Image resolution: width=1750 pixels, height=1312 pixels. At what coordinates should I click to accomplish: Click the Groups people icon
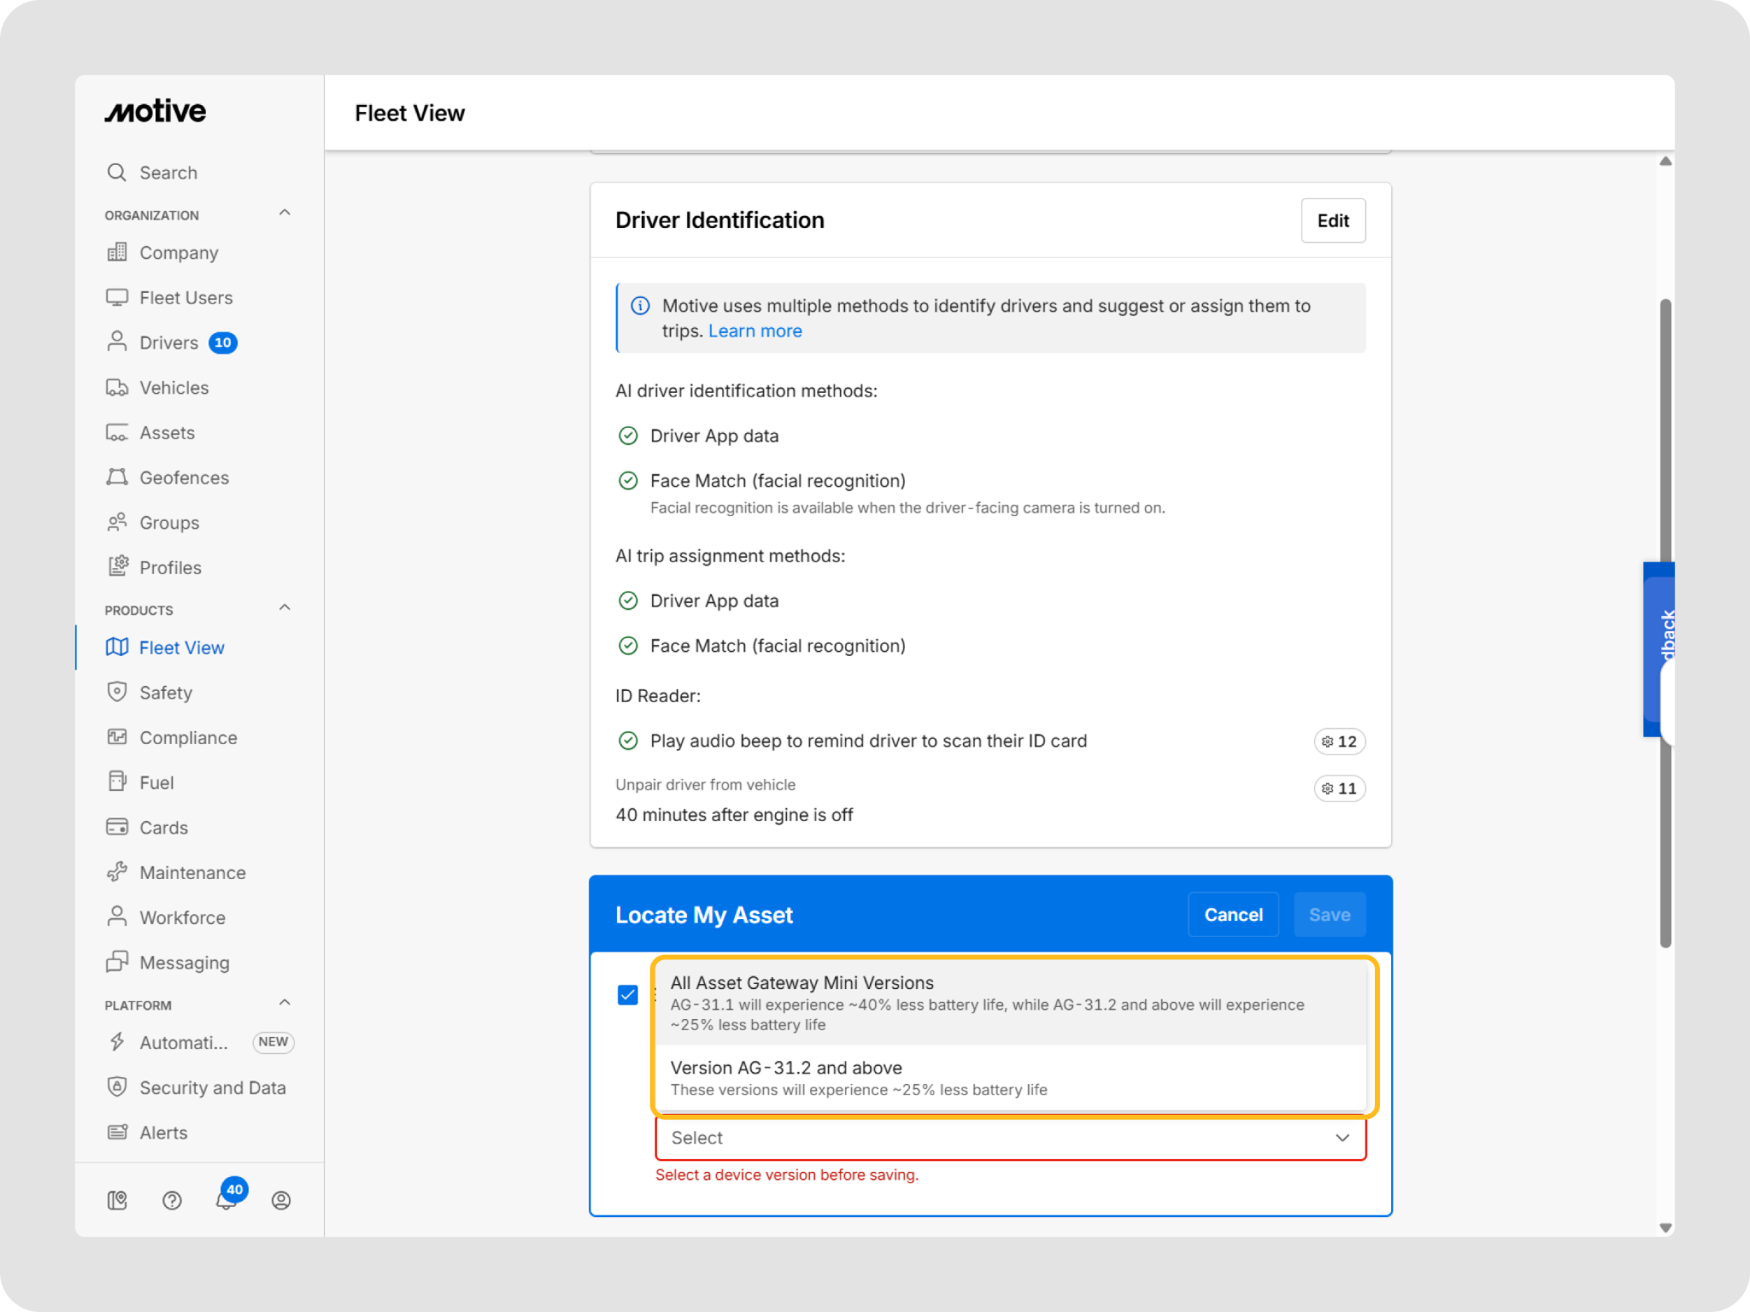click(117, 523)
